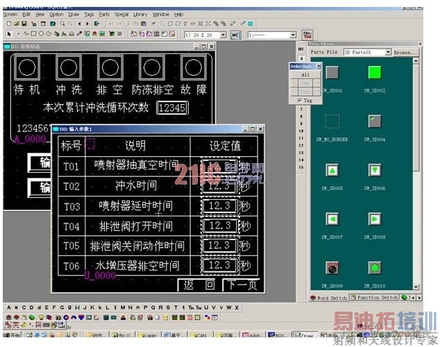Pick the SW_3D010 round green lamp part
The height and width of the screenshot is (347, 440).
(x=375, y=268)
